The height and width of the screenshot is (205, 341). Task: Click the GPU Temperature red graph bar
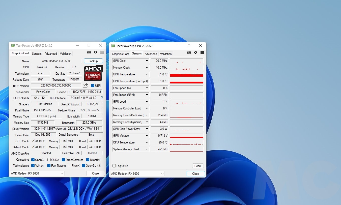point(186,74)
